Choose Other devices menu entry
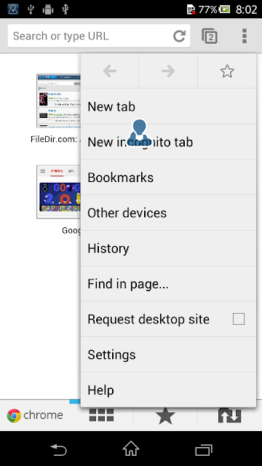262x466 pixels. (x=168, y=213)
